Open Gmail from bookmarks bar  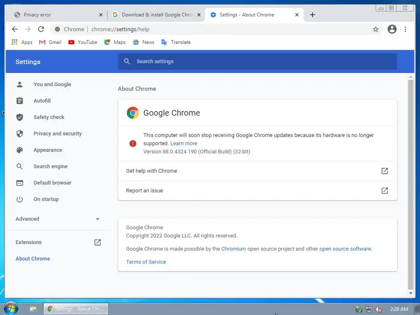click(50, 42)
